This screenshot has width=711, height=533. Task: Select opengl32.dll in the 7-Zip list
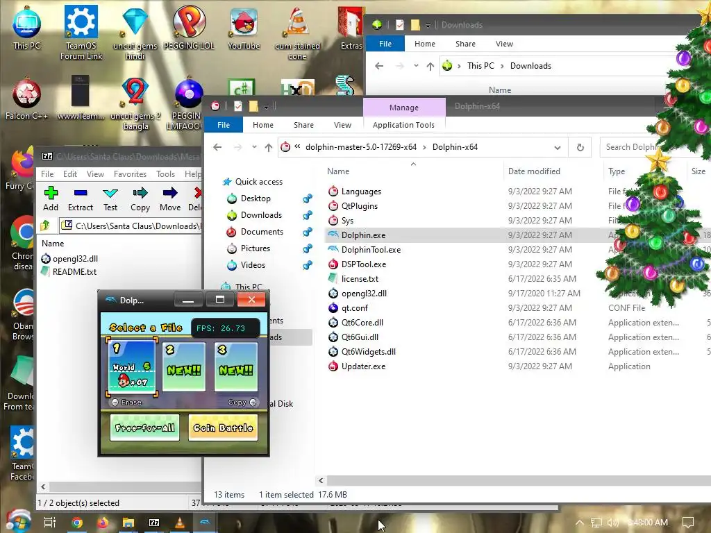click(x=75, y=259)
